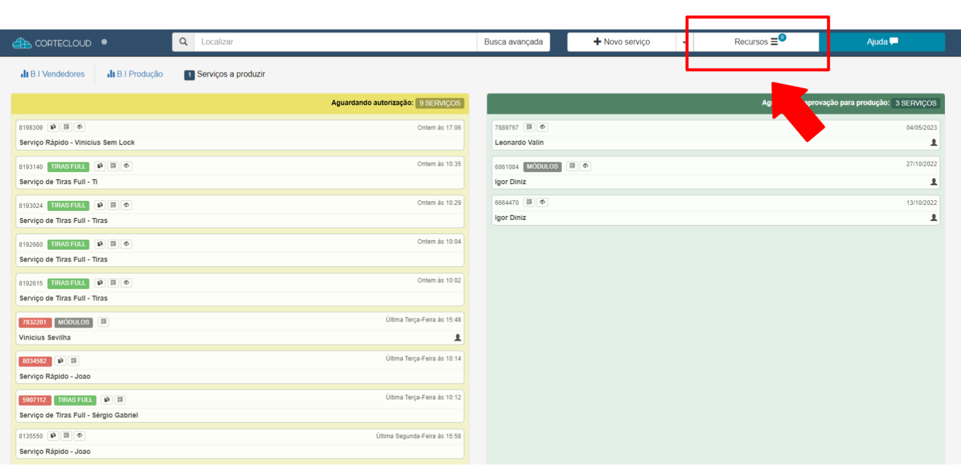
Task: Open the Recursos menu
Action: pyautogui.click(x=756, y=42)
